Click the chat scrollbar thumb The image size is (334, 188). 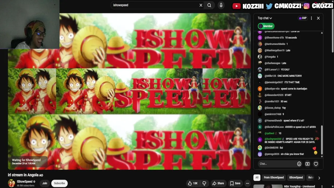[x=322, y=140]
